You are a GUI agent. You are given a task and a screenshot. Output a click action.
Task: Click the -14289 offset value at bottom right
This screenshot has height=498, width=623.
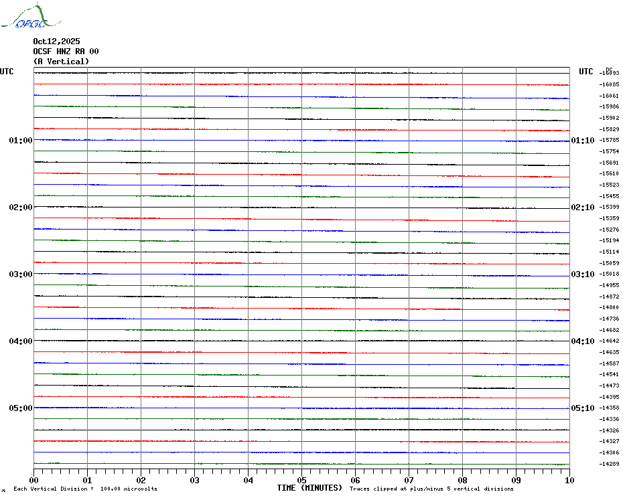pos(610,464)
